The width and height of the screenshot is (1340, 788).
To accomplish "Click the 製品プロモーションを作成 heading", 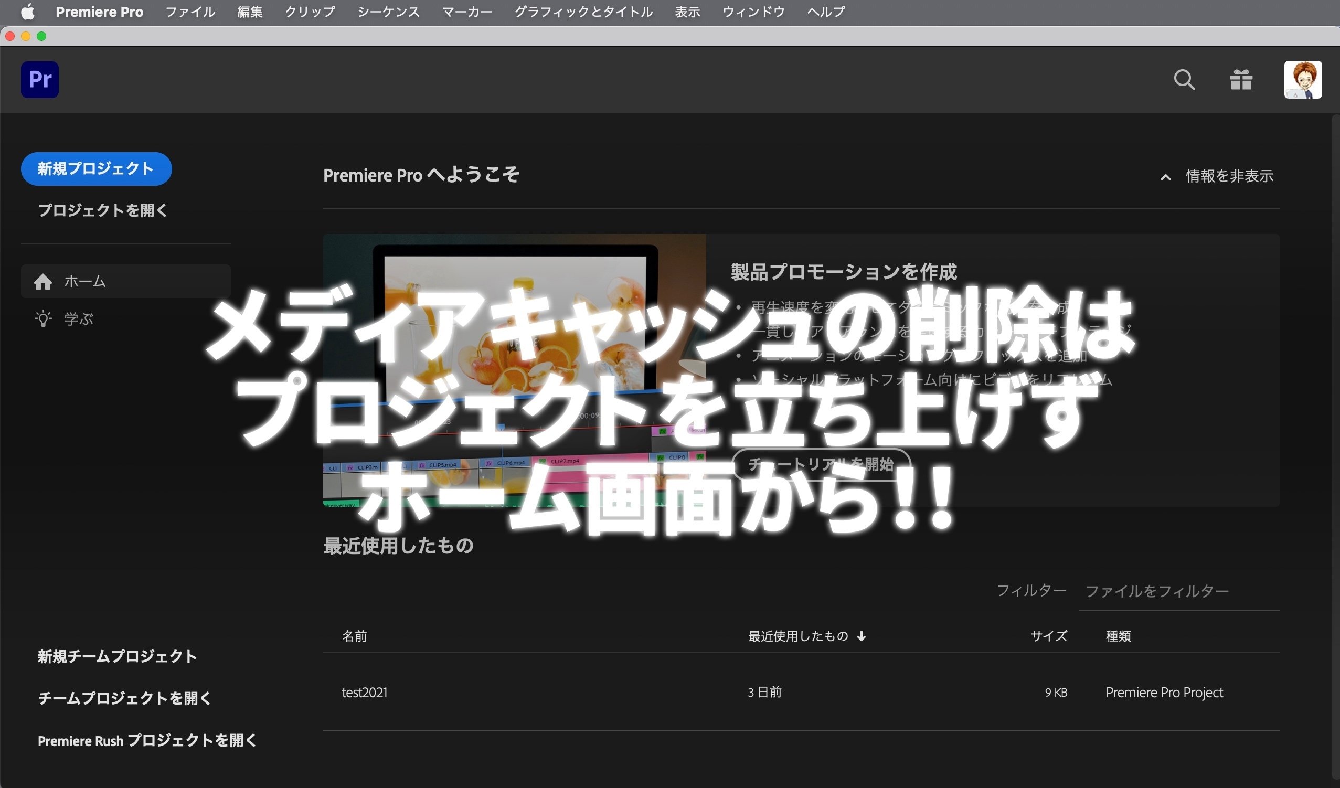I will pyautogui.click(x=843, y=272).
